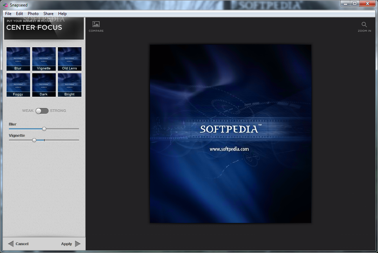Click the ZOOM IN label text
The image size is (378, 253).
(364, 31)
